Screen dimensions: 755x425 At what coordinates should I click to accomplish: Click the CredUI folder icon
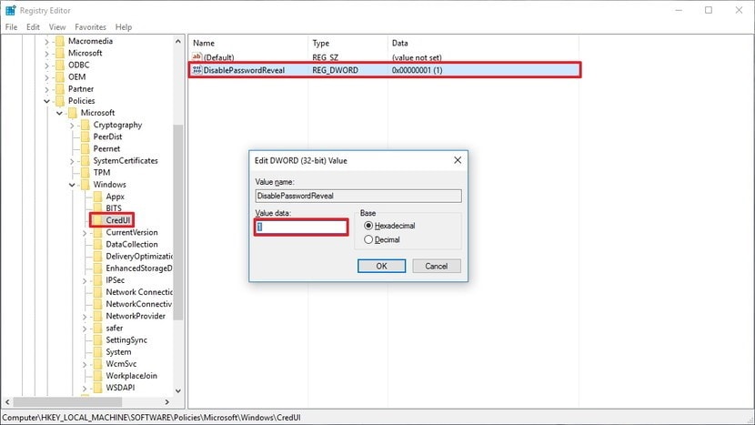tap(97, 220)
